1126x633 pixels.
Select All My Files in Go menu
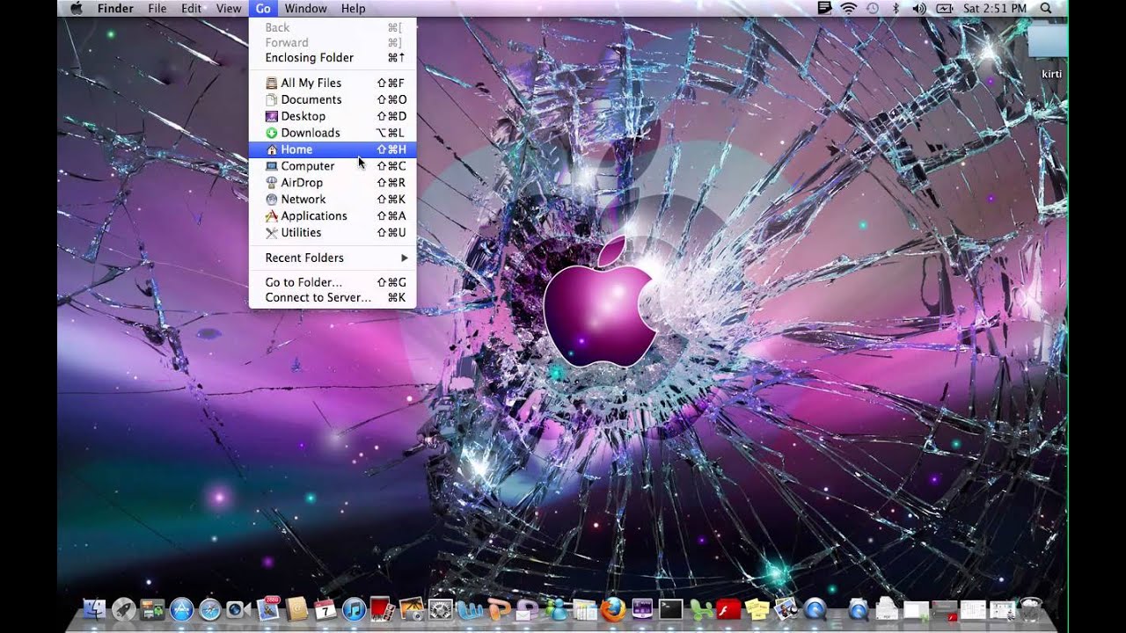click(333, 83)
